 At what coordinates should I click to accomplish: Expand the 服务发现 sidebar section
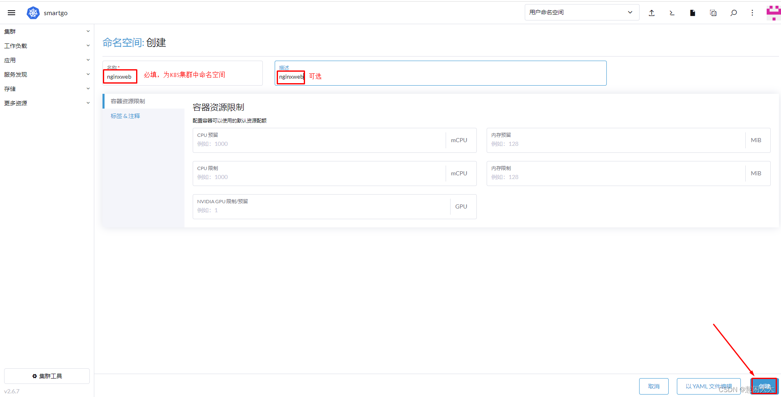pos(47,75)
